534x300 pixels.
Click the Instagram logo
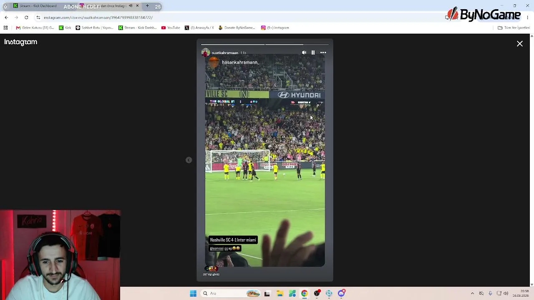(x=21, y=42)
